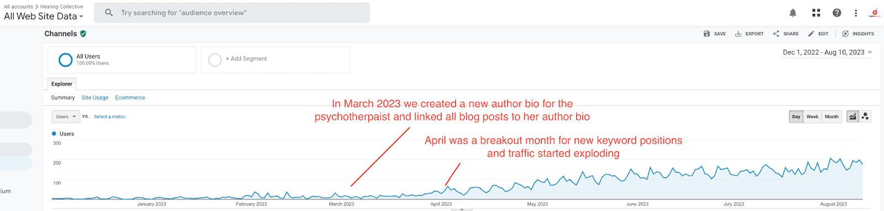Click the Export button

click(749, 34)
